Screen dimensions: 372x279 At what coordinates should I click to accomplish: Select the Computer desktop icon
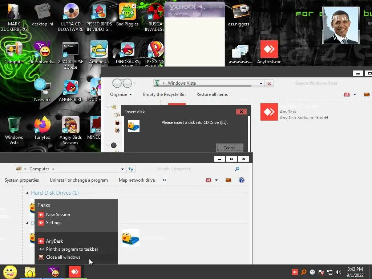(x=14, y=53)
